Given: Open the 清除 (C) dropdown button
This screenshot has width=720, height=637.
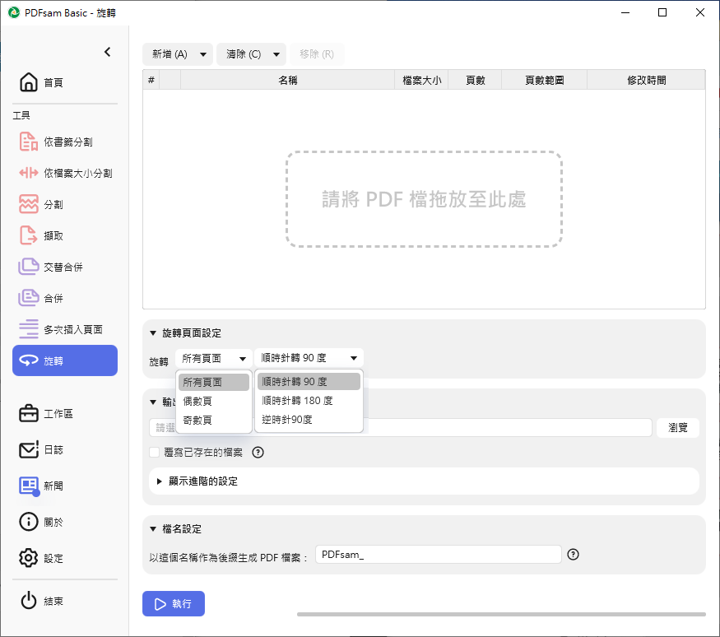Looking at the screenshot, I should 251,54.
